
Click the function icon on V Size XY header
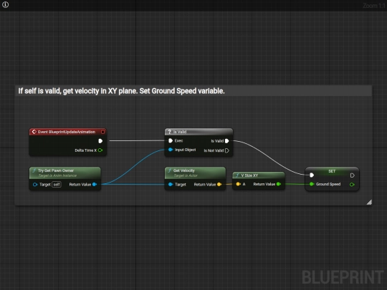[x=237, y=175]
